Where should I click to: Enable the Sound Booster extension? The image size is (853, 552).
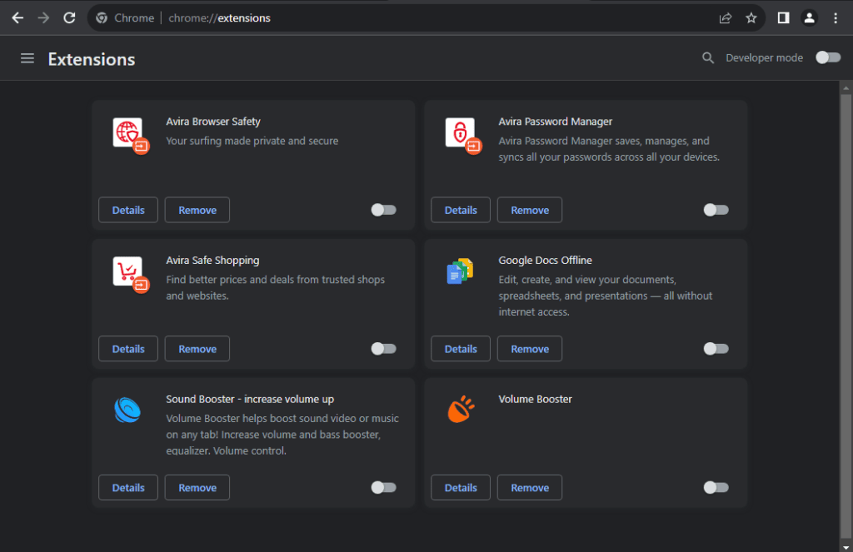point(383,487)
